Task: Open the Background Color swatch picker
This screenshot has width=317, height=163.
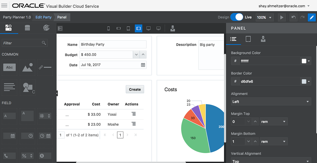Action: tap(306, 61)
